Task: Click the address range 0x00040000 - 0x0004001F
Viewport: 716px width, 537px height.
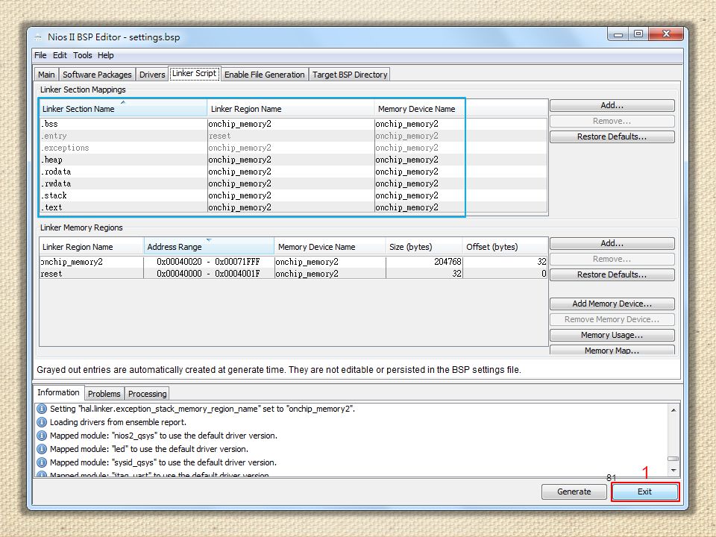Action: (x=208, y=274)
